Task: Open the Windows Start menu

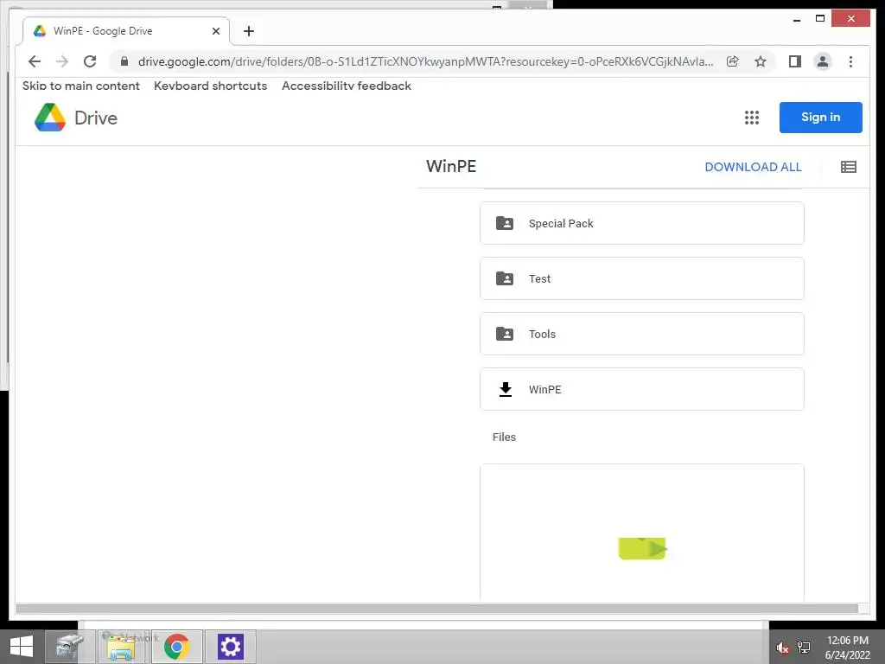Action: pyautogui.click(x=22, y=647)
